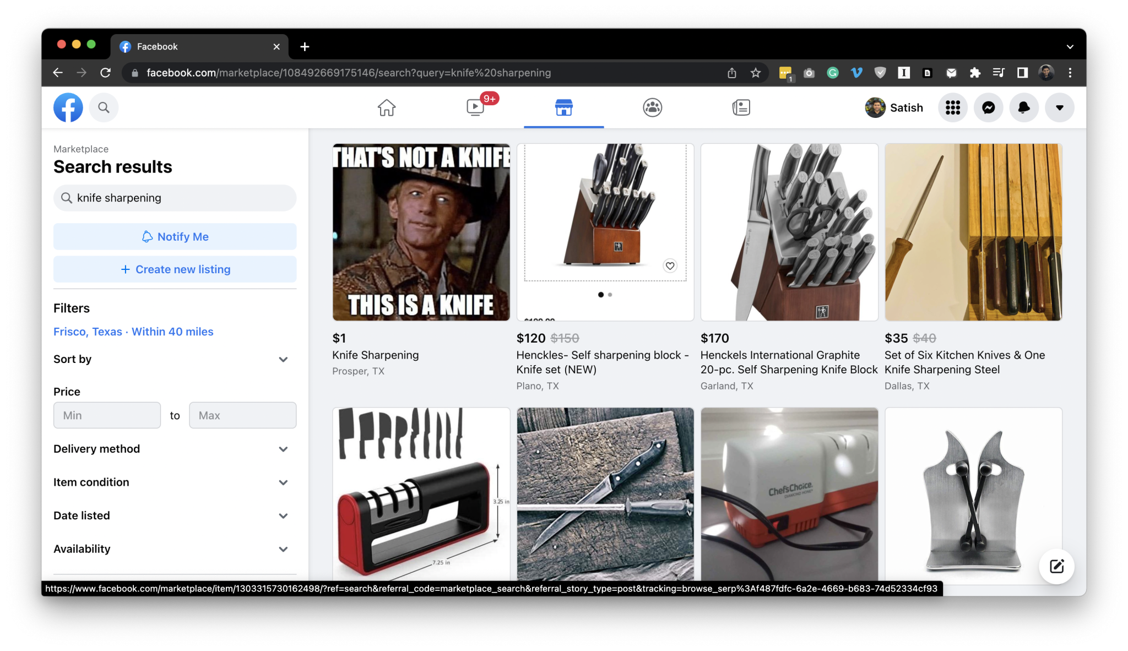Open the Groups icon in top navigation
1128x651 pixels.
pos(652,107)
